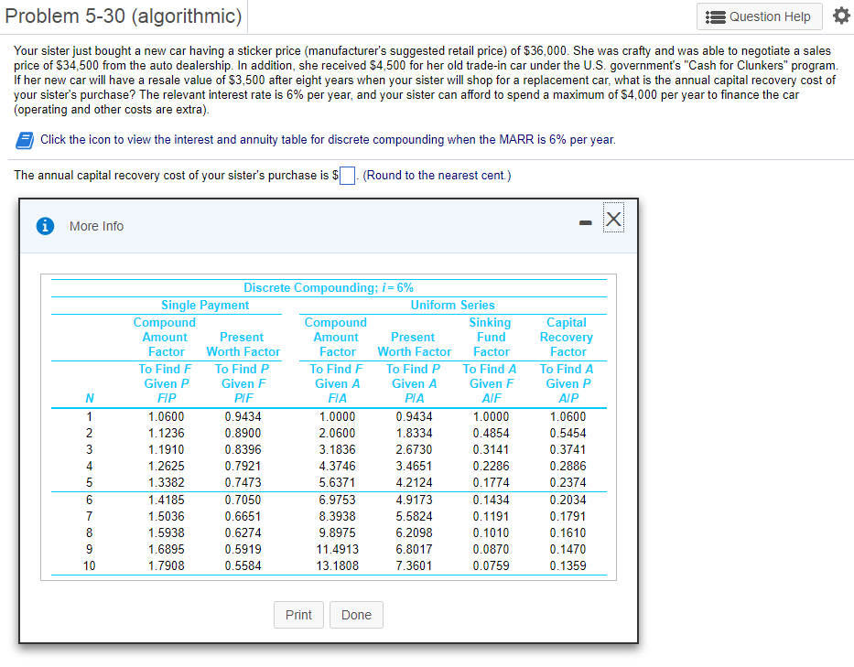The width and height of the screenshot is (854, 667).
Task: Close the More Info dialog
Action: [x=613, y=220]
